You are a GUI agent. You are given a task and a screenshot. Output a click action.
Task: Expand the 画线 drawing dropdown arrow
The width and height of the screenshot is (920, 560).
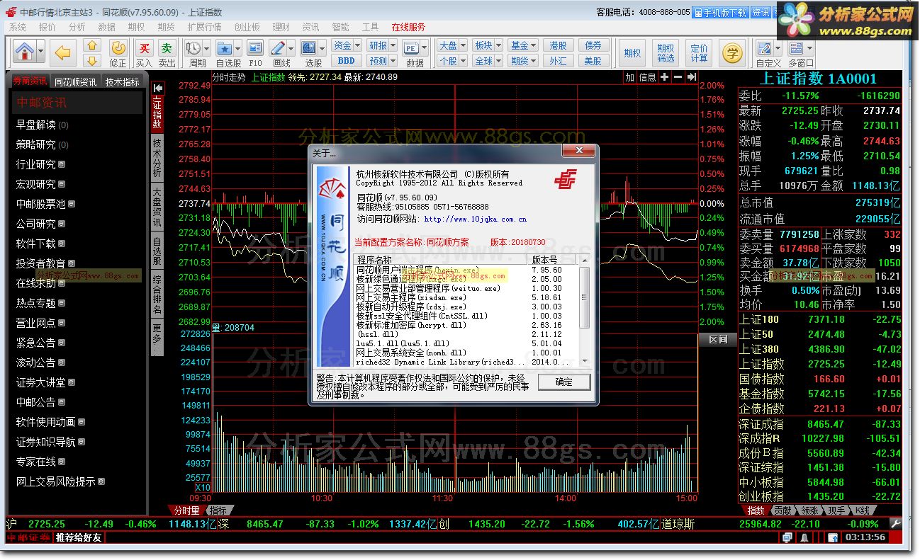[291, 47]
